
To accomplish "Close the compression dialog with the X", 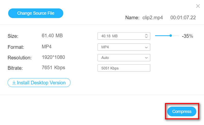I will pos(198,6).
